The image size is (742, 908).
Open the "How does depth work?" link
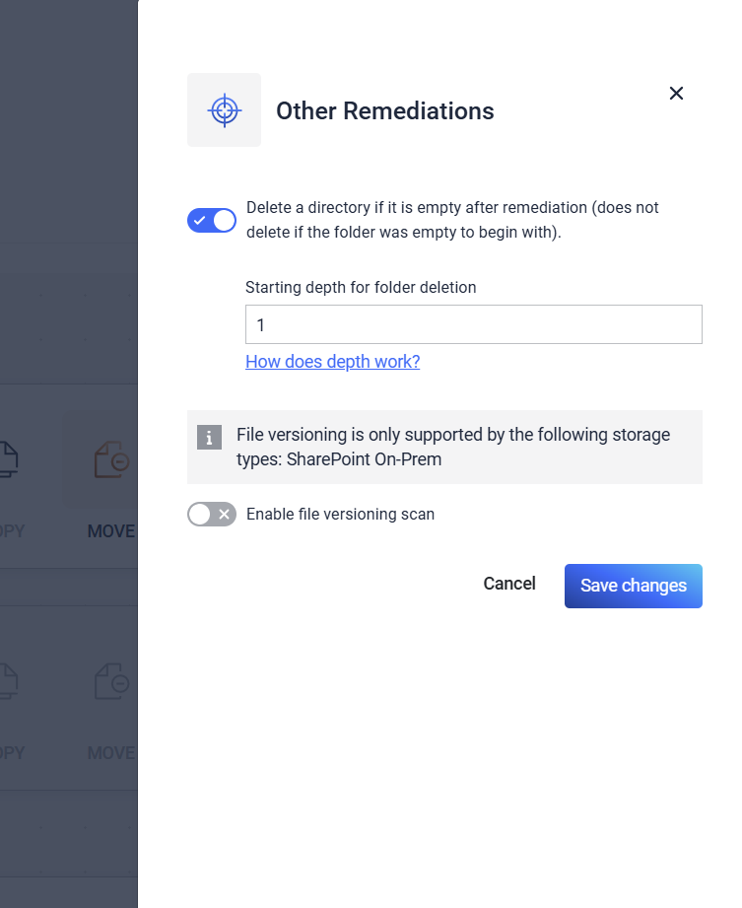click(x=332, y=362)
